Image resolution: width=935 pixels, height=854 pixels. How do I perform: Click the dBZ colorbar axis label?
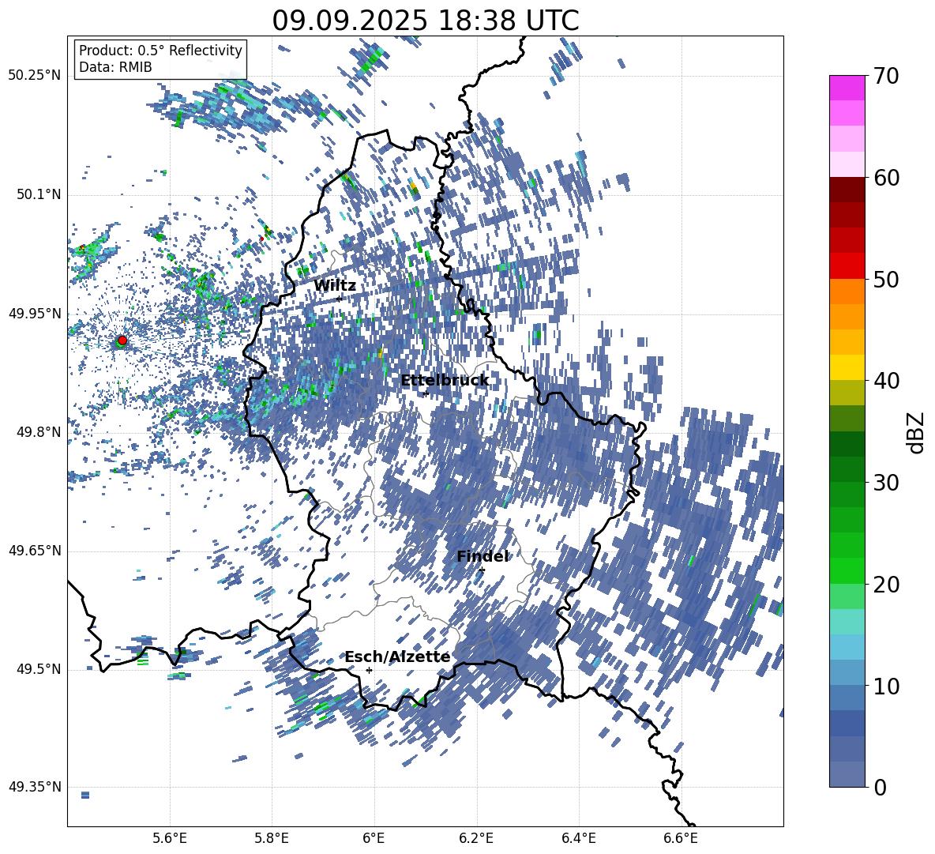pos(915,432)
